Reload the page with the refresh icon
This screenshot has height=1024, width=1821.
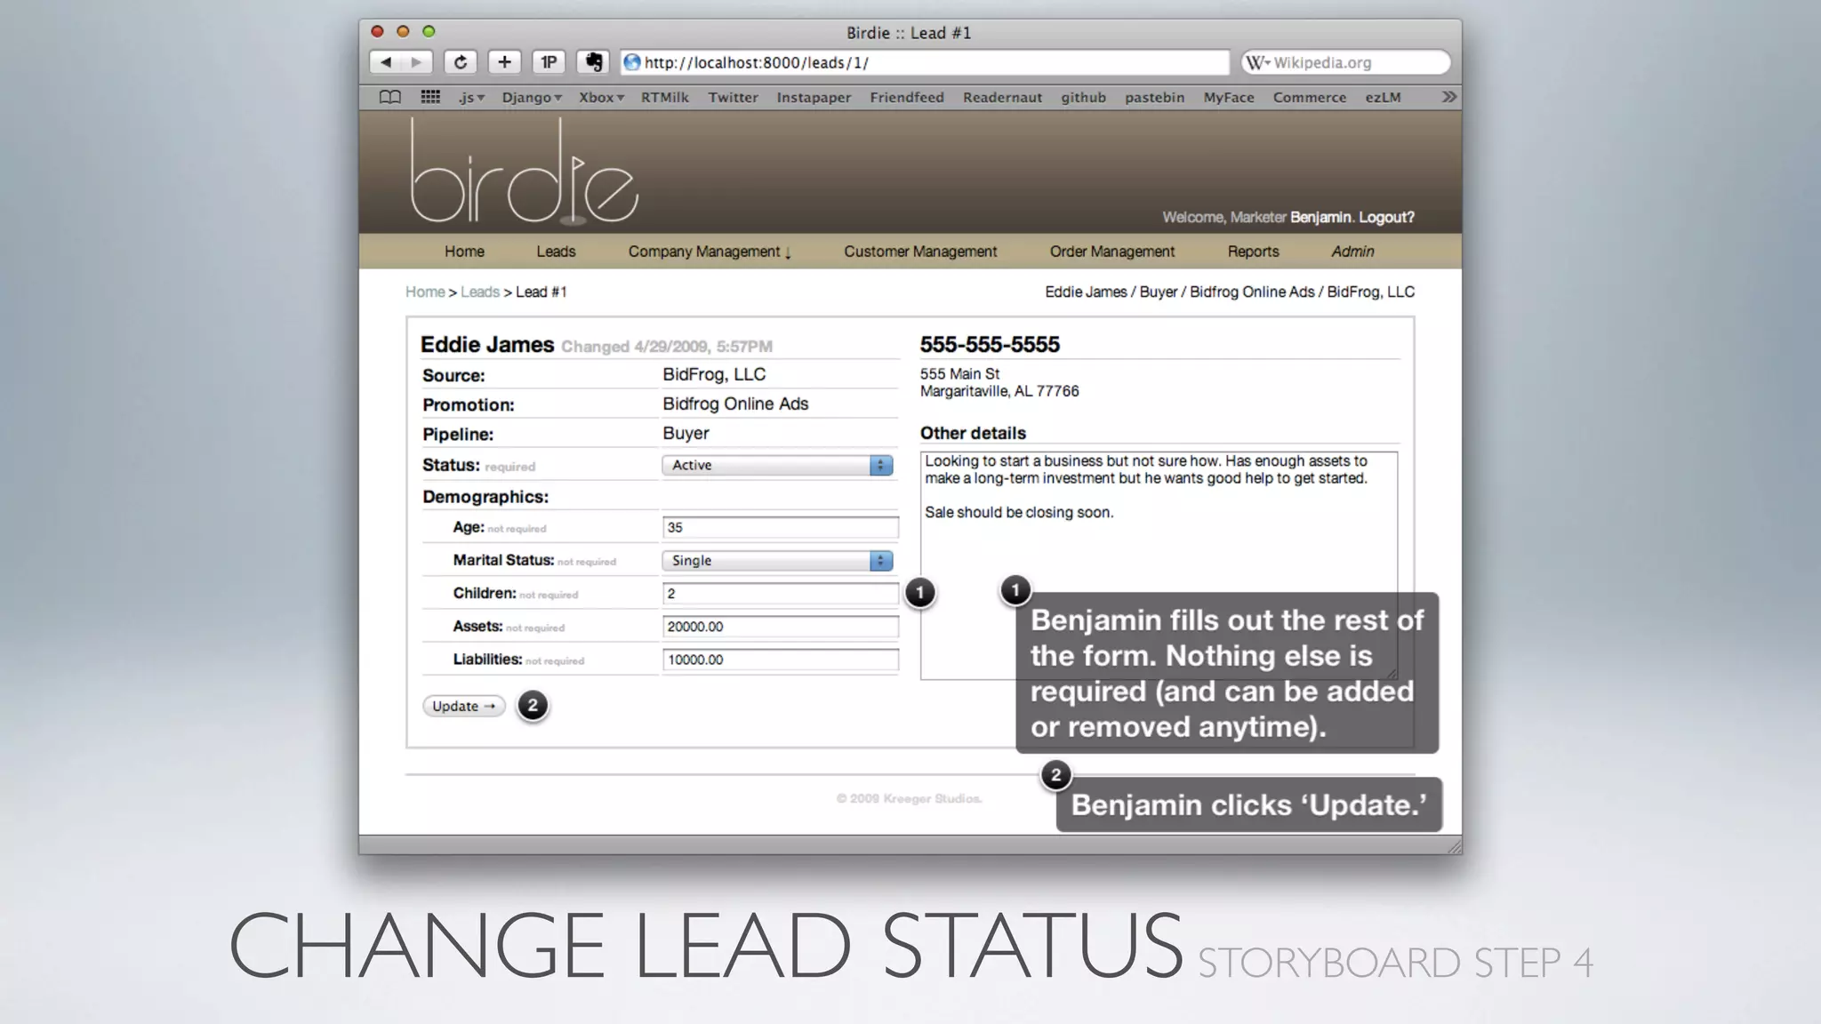461,62
